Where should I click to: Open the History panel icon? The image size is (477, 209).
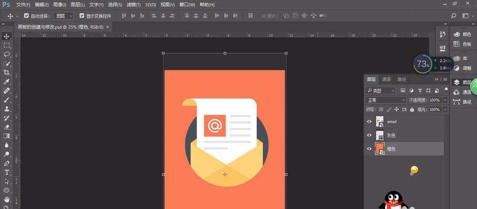pos(443,34)
